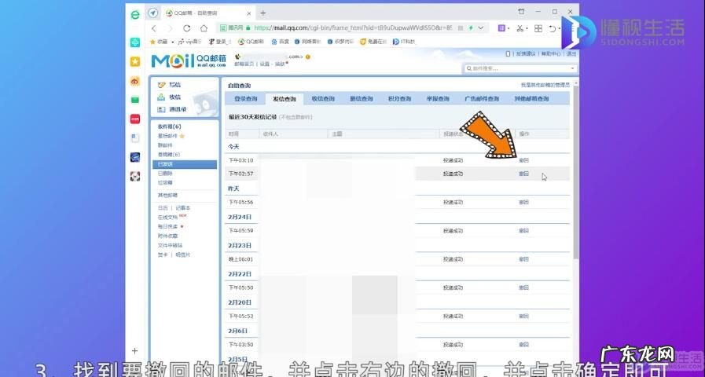The height and width of the screenshot is (377, 705).
Task: Open the red-white ball sidebar icon
Action: (135, 176)
